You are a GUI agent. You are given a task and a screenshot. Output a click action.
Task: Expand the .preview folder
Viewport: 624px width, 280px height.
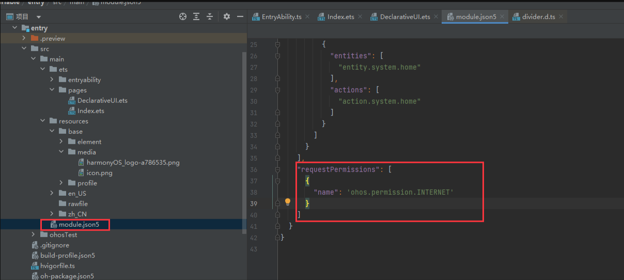[24, 38]
